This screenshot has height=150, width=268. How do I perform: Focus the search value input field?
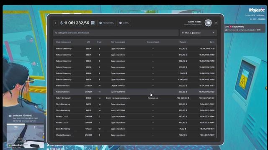pos(116,32)
